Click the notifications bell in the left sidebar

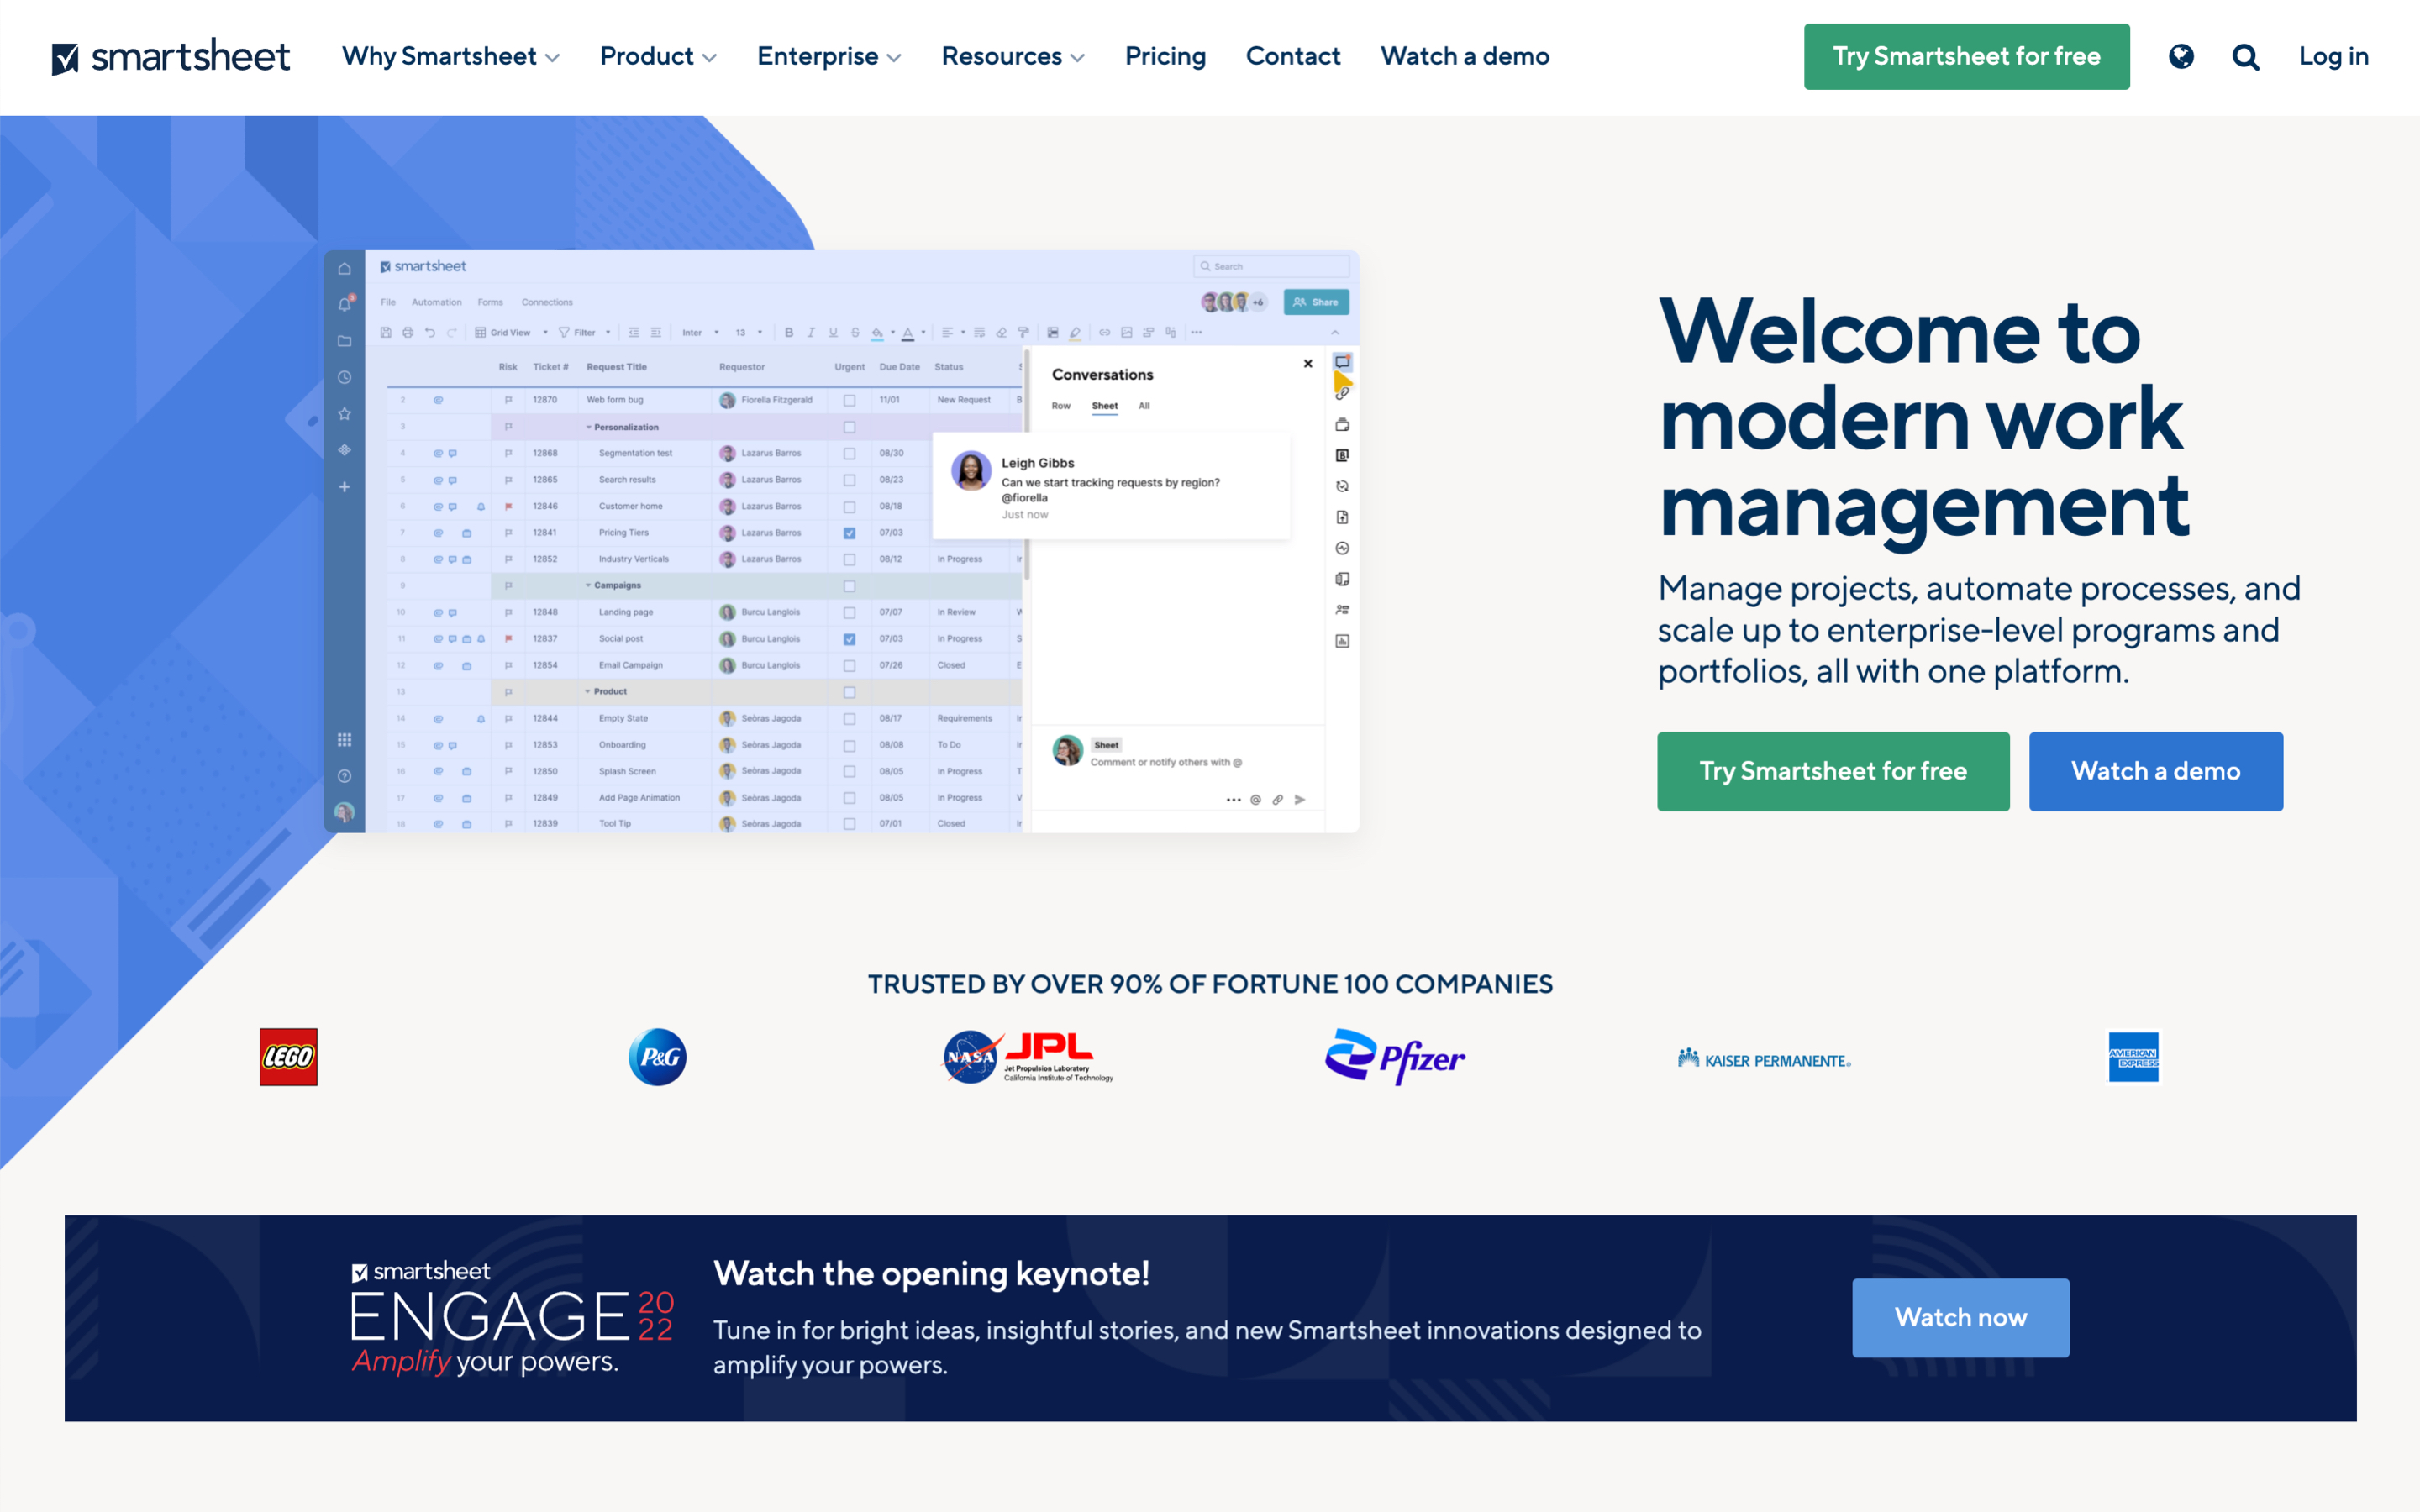(345, 302)
